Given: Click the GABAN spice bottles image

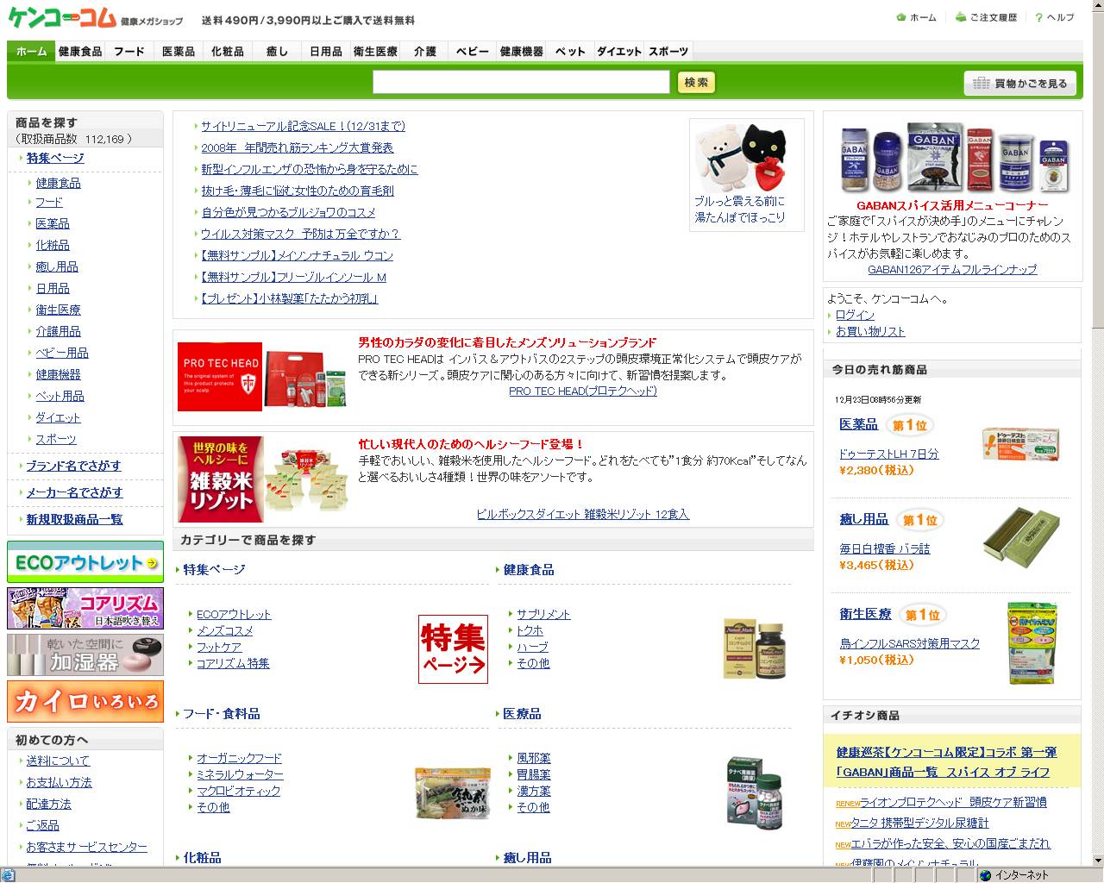Looking at the screenshot, I should (x=953, y=159).
